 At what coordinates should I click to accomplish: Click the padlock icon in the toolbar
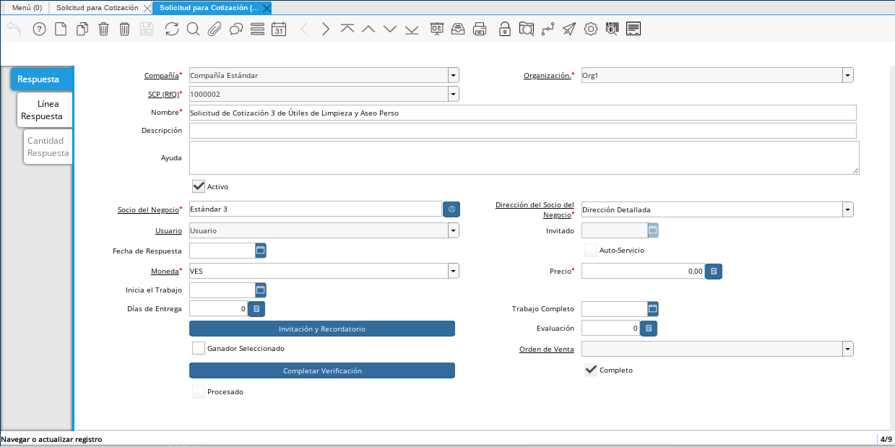pyautogui.click(x=504, y=29)
